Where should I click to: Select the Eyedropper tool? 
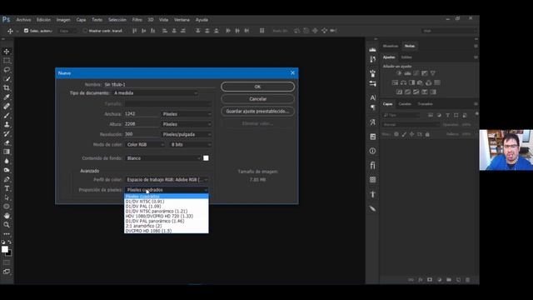tap(7, 97)
